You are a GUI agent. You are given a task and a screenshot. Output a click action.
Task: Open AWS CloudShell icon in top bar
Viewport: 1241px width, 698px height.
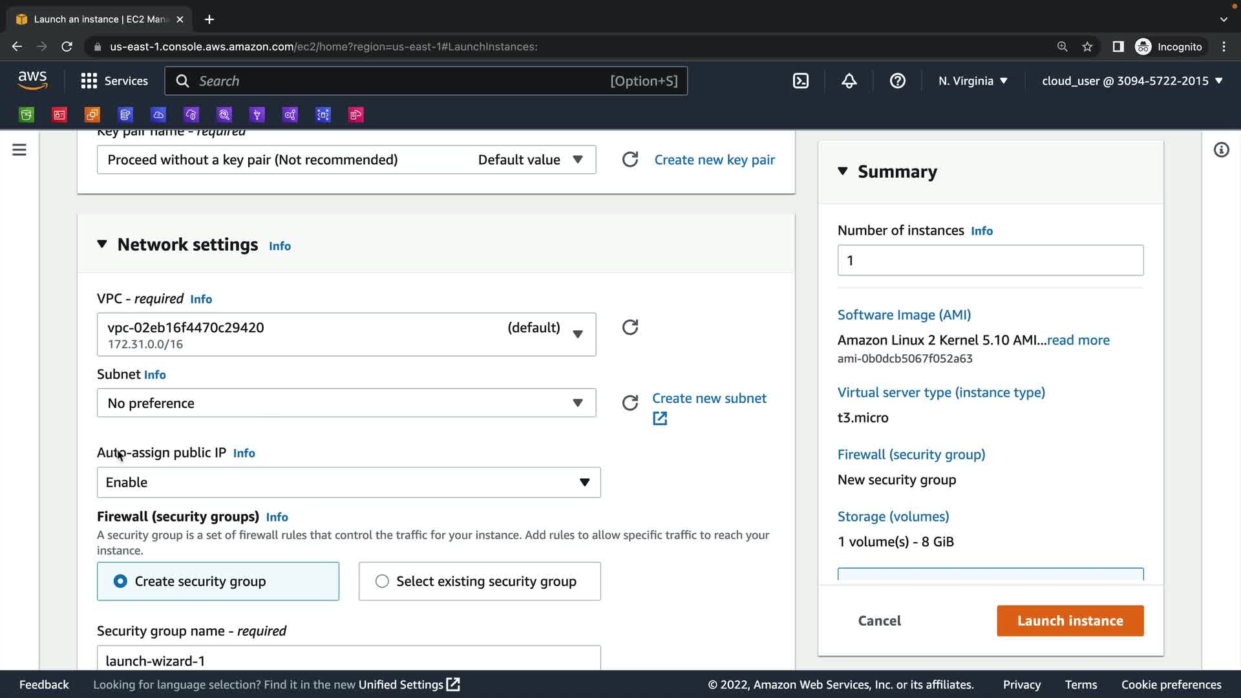(800, 81)
